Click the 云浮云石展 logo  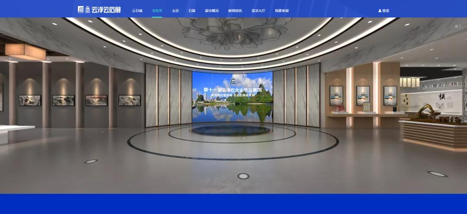click(x=99, y=10)
